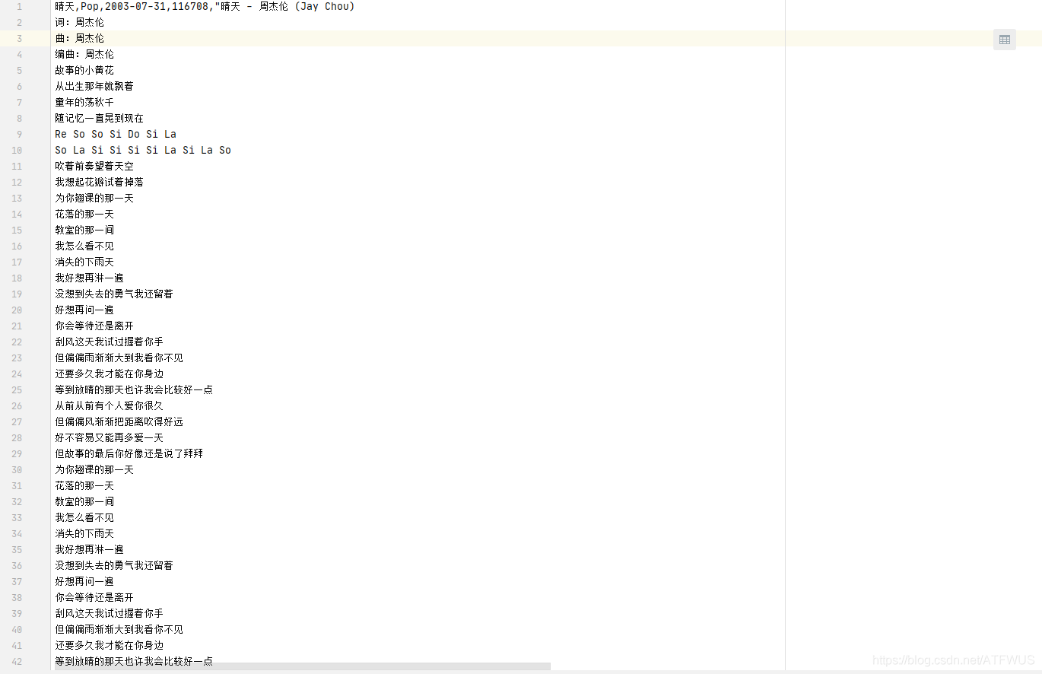Click "我怎么看不见" on line 33
The image size is (1042, 674).
coord(84,517)
